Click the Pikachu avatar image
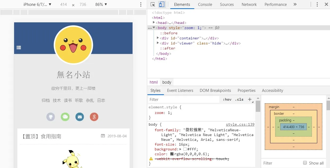 click(x=73, y=45)
